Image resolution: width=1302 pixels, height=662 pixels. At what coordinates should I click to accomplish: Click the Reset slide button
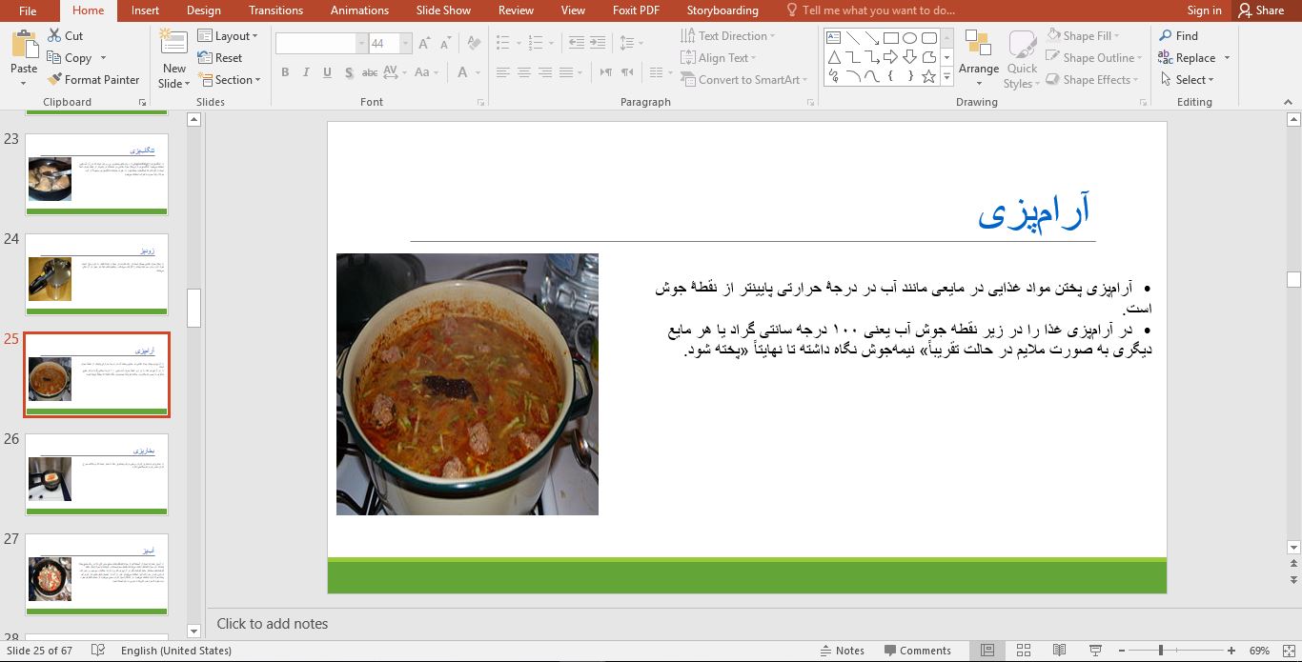(x=220, y=58)
